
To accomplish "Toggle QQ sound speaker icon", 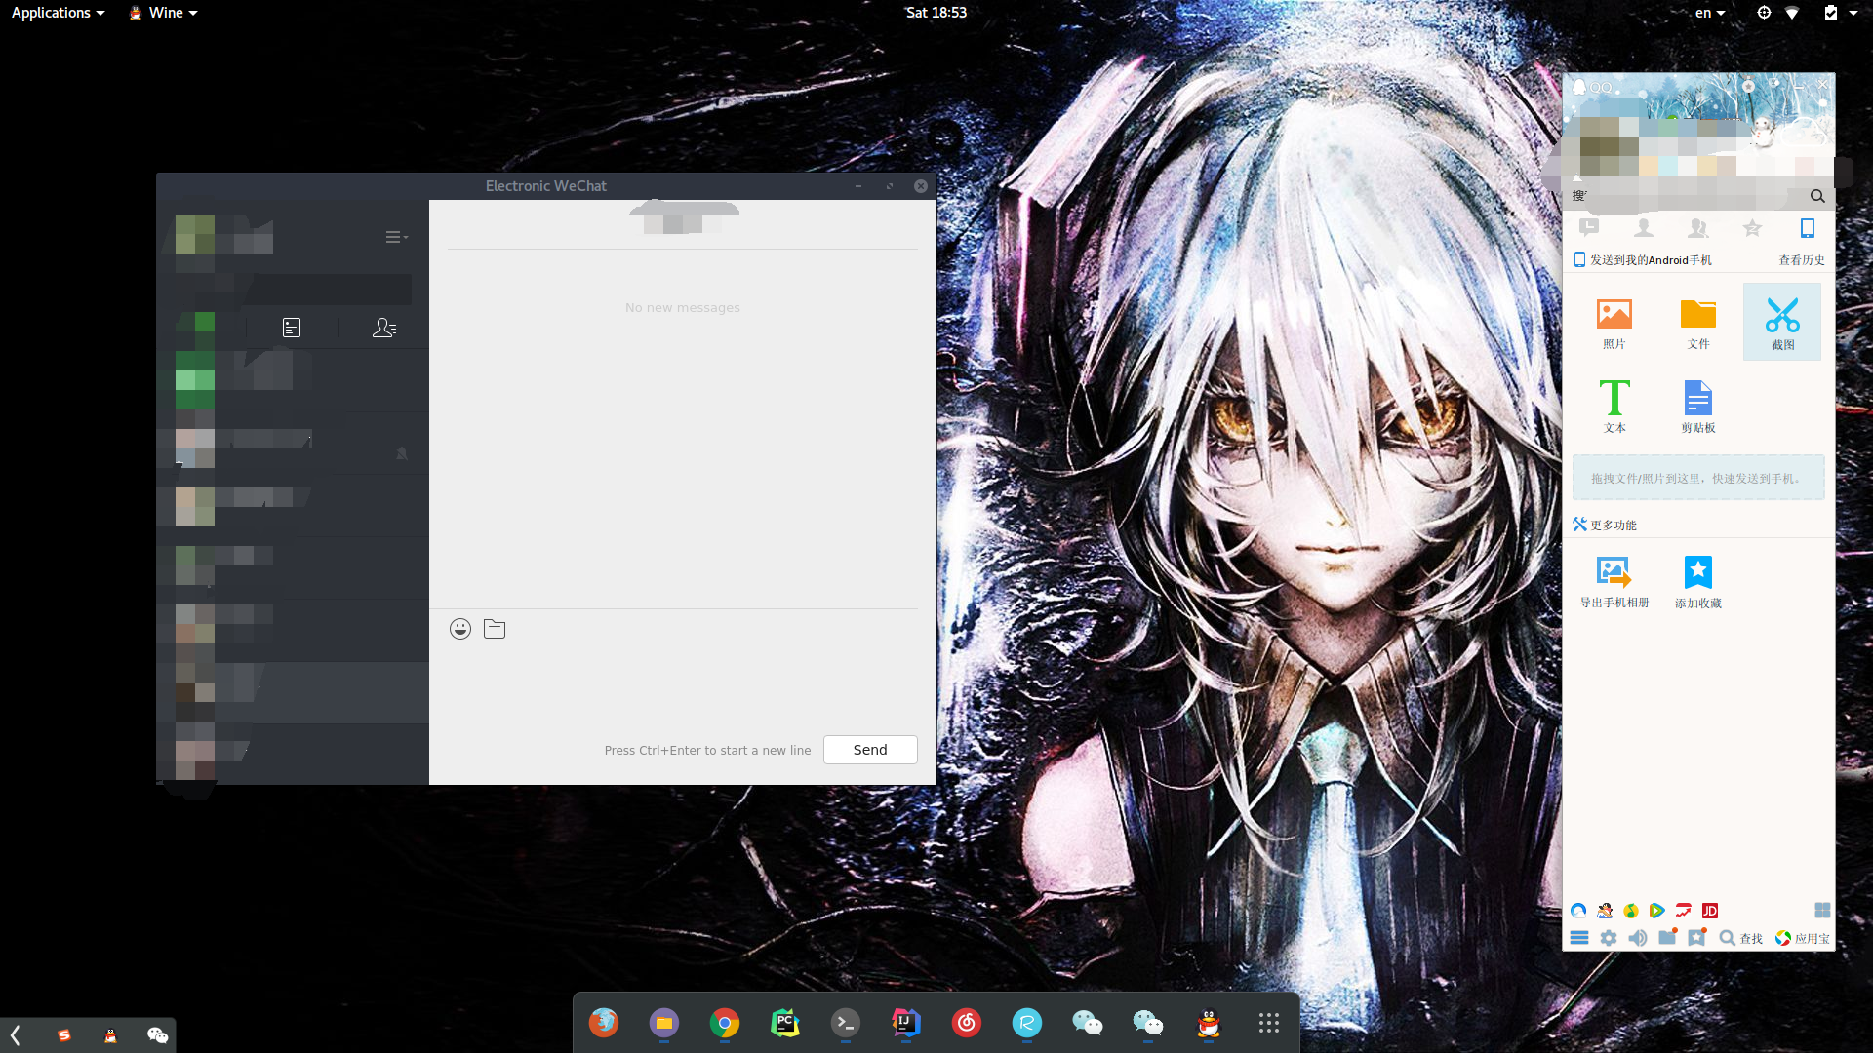I will [1638, 938].
